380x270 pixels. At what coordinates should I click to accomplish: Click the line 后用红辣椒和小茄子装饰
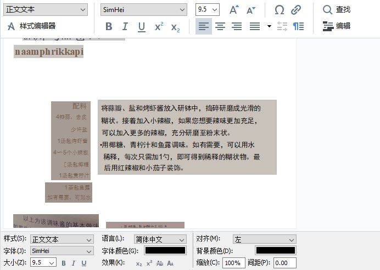point(144,168)
